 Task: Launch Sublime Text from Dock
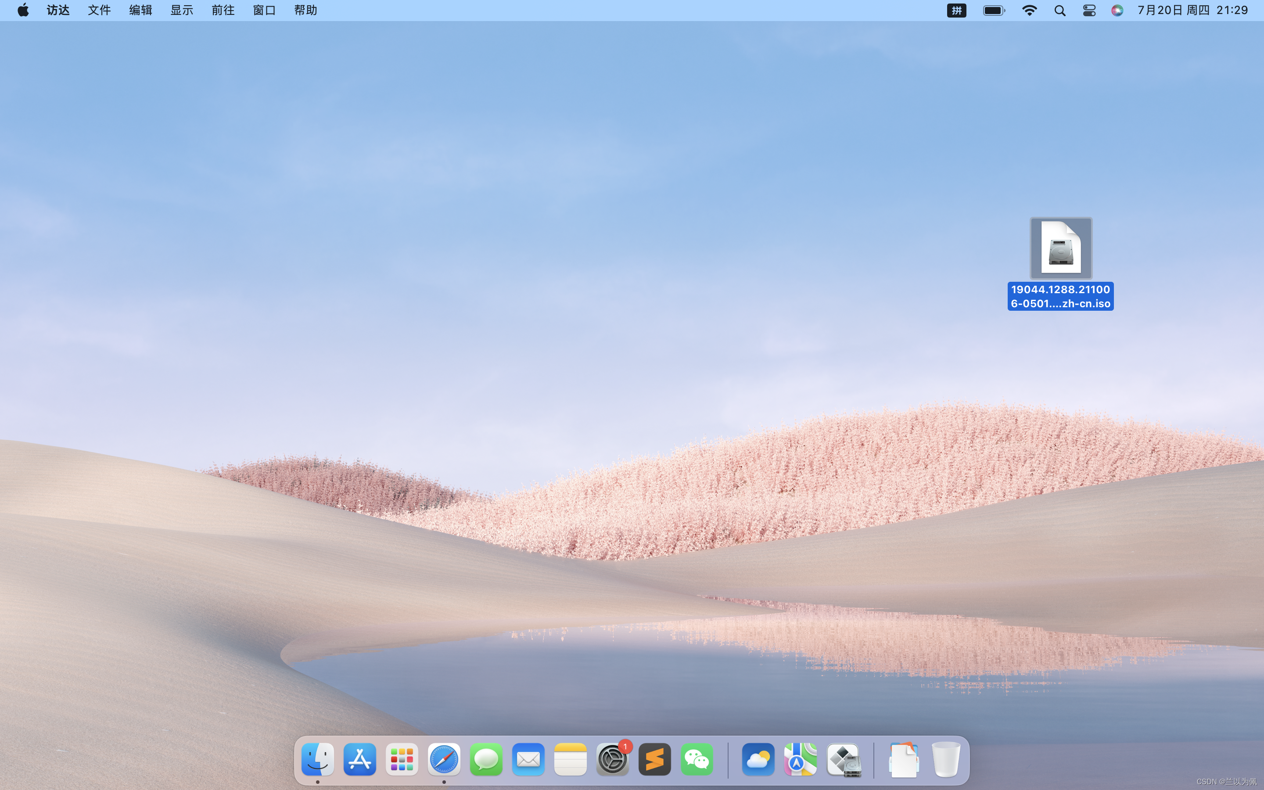tap(654, 759)
